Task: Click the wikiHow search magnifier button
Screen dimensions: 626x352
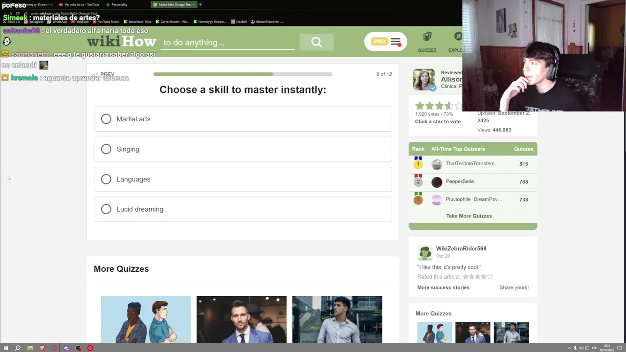Action: point(316,43)
